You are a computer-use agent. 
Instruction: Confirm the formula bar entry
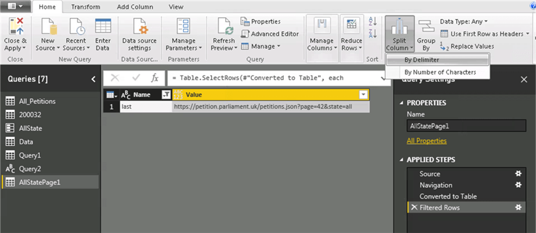(136, 78)
